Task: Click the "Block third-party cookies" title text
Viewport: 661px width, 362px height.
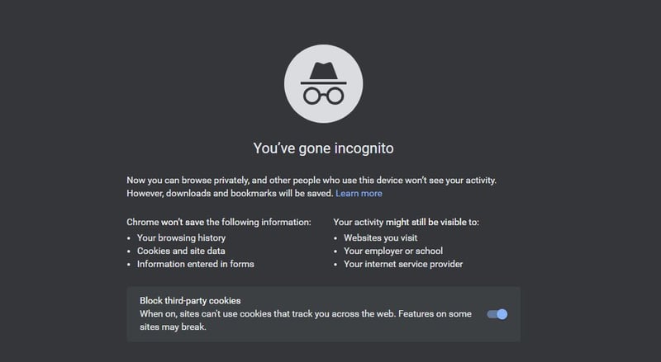Action: (x=190, y=300)
